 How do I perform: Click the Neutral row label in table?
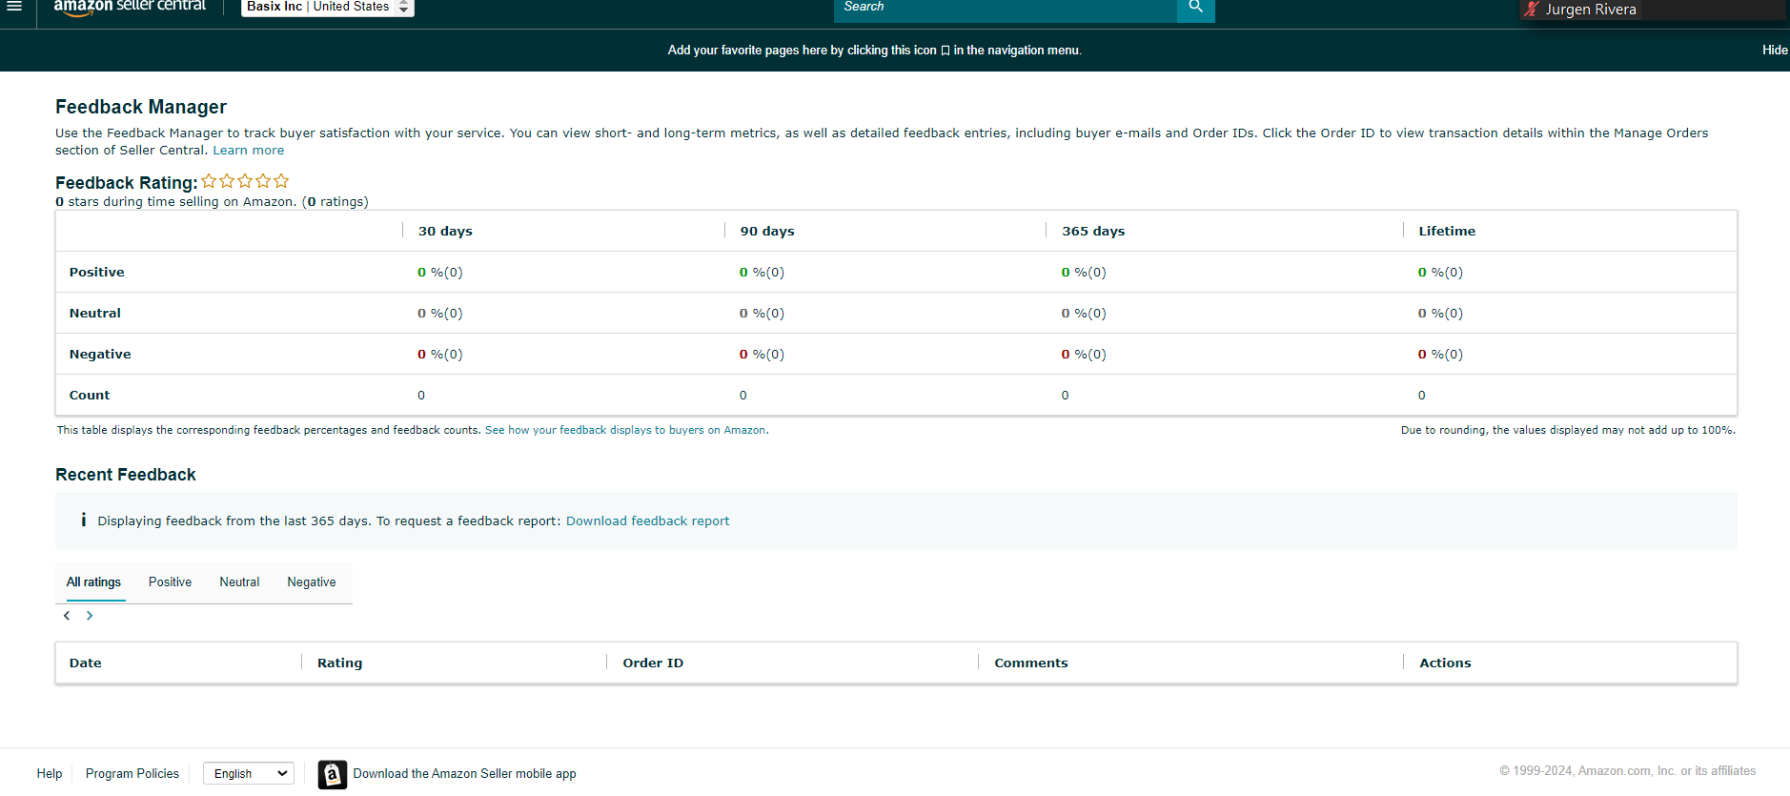[95, 314]
